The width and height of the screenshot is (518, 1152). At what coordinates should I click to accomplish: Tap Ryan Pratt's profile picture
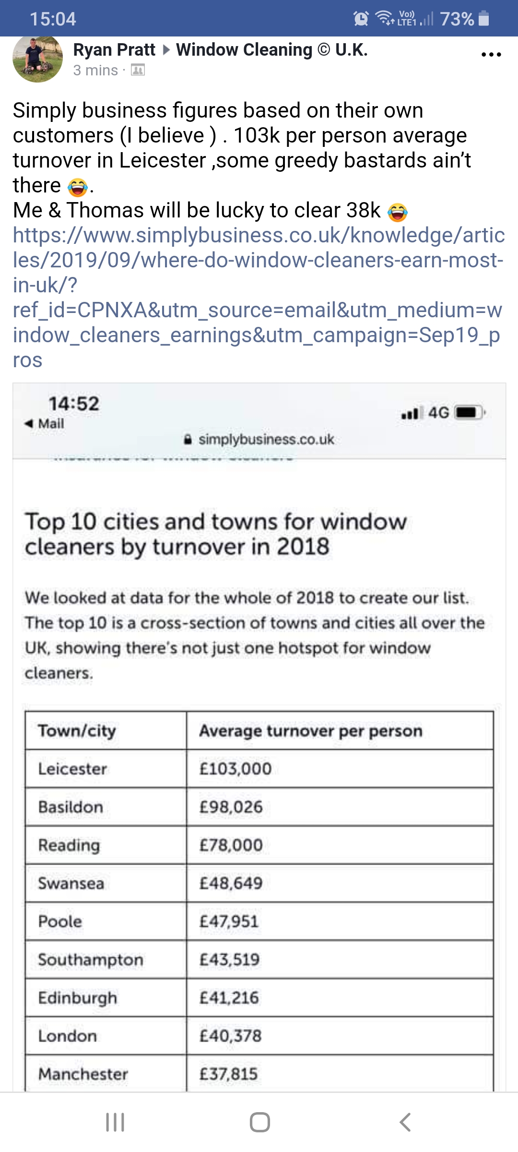point(37,59)
